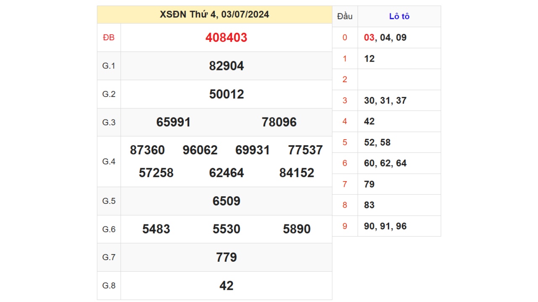This screenshot has width=538, height=302.
Task: Click the G.1 row label
Action: (109, 66)
